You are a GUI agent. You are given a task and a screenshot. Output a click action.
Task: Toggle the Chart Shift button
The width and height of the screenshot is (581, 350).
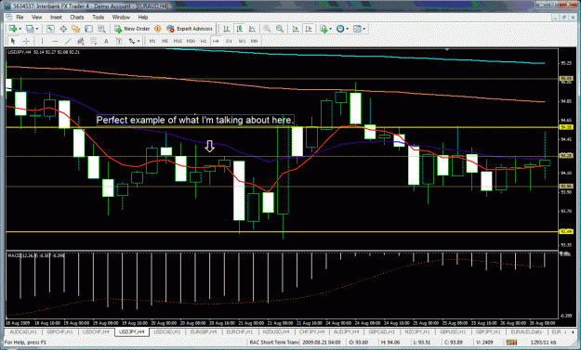tap(309, 29)
